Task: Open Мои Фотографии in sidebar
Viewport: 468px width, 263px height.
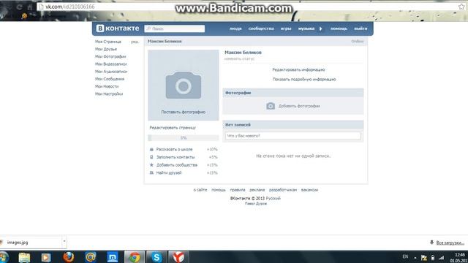Action: [x=110, y=57]
